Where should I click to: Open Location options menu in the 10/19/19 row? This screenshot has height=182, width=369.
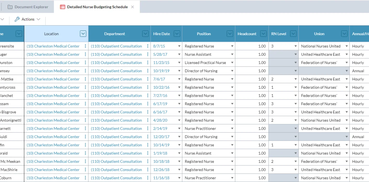85,71
